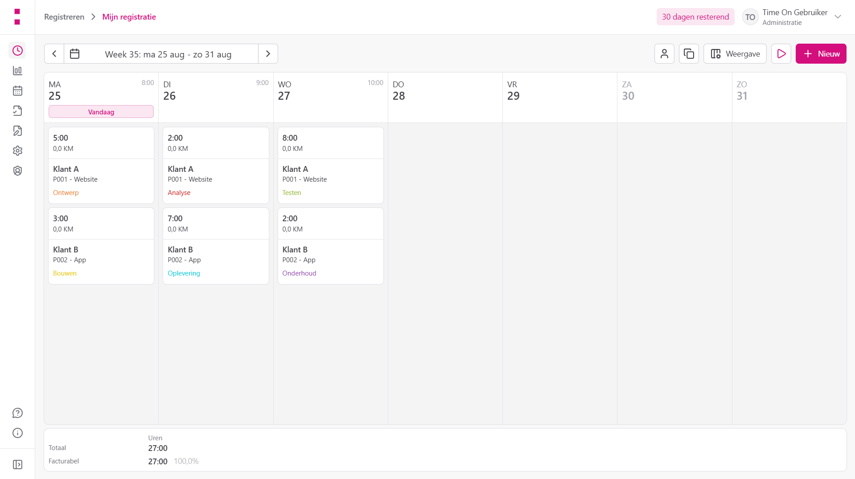Start the timer play button
855x479 pixels.
(x=781, y=54)
